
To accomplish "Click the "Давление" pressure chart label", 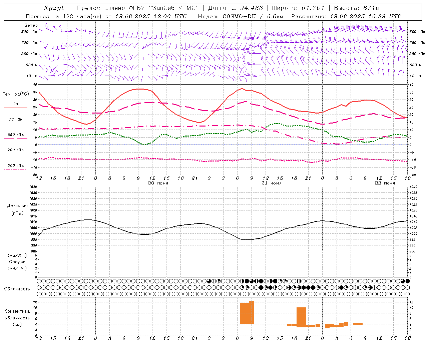I will (x=17, y=206).
